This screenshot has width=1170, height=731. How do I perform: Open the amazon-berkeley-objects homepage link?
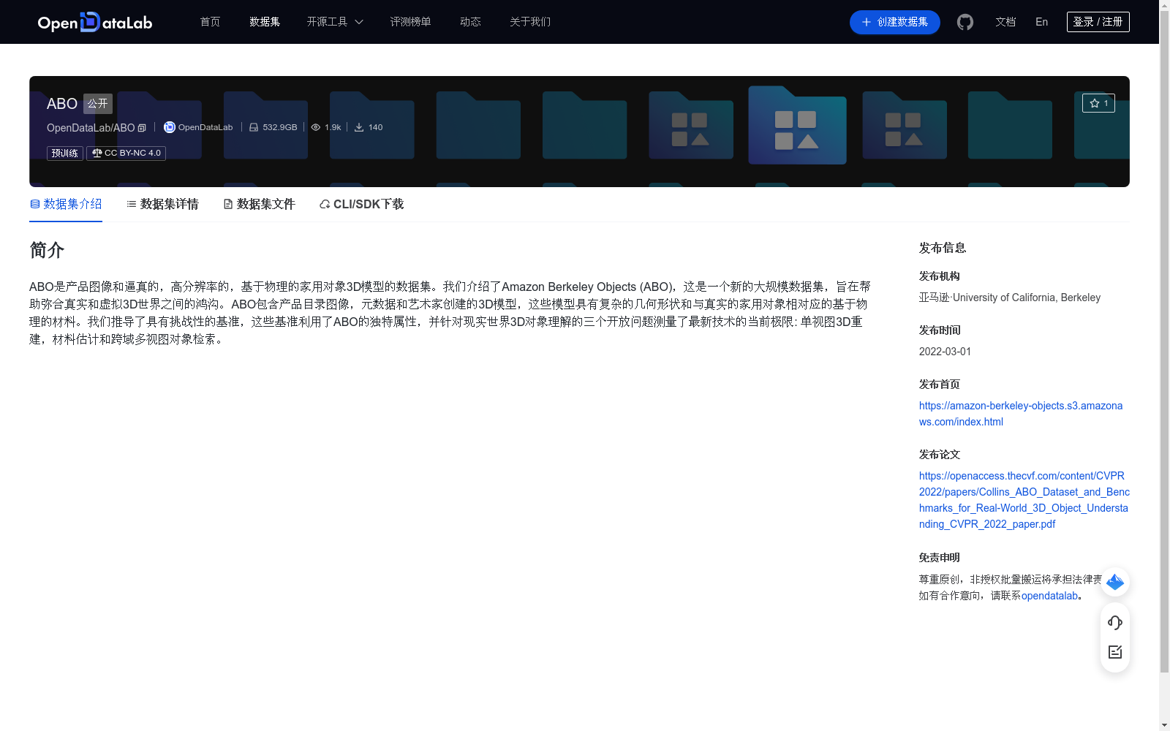coord(1021,414)
